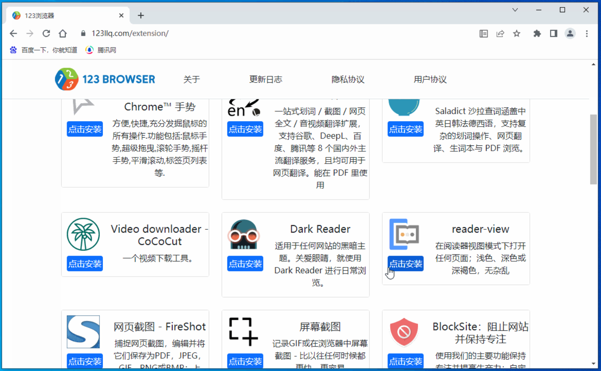Open reading mode icon in toolbar
601x371 pixels.
[x=483, y=34]
